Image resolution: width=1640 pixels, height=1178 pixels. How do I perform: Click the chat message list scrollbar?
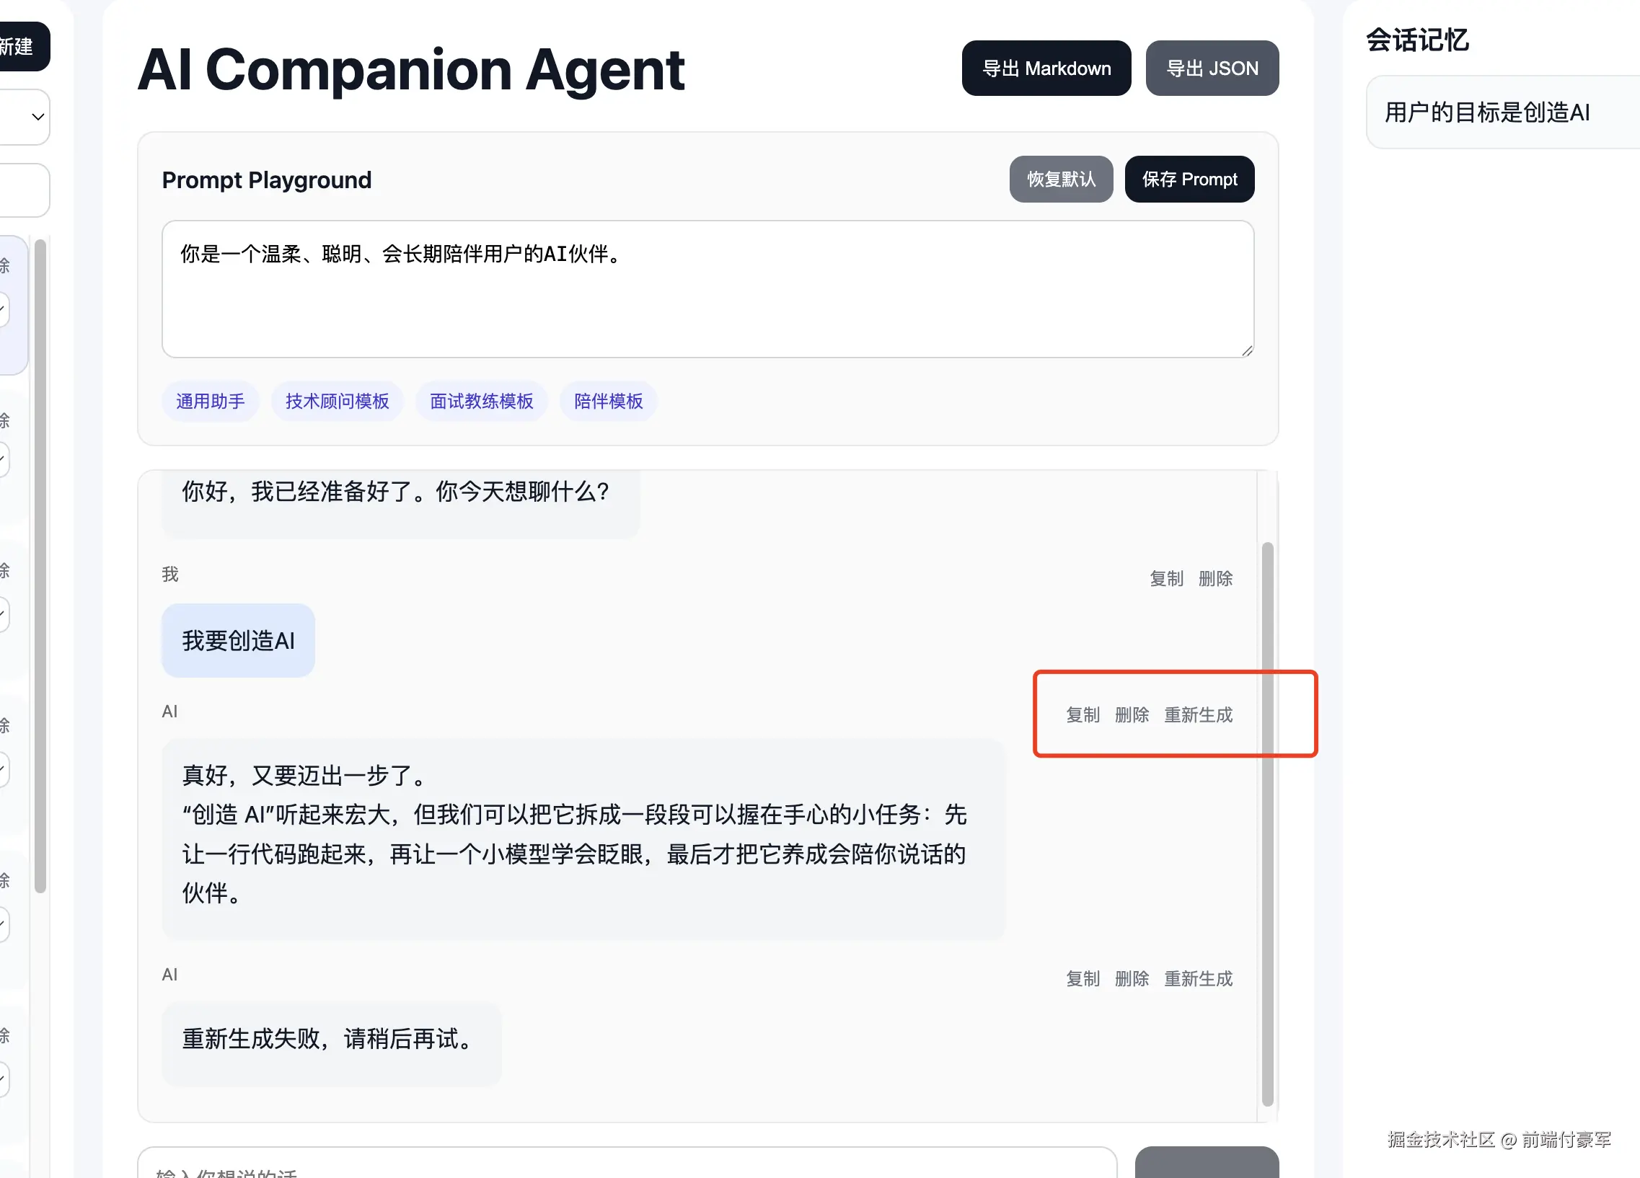1267,824
